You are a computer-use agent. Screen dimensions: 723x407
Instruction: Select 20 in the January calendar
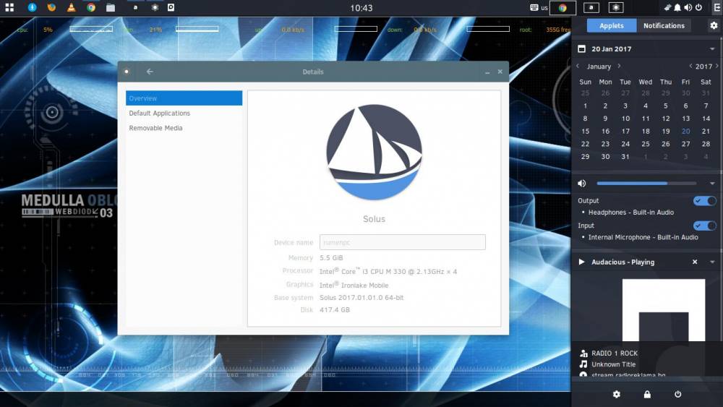(685, 132)
